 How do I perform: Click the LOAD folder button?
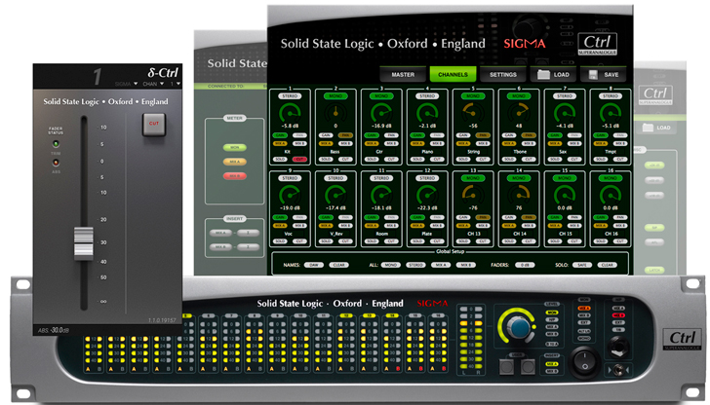553,75
